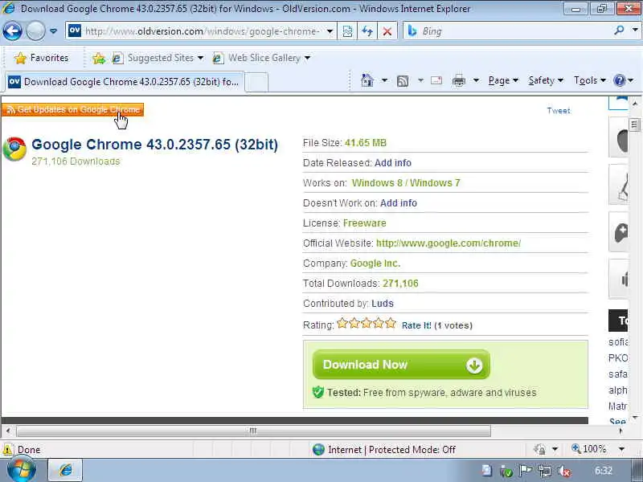Toggle the Compatibility View icon

pos(347,31)
